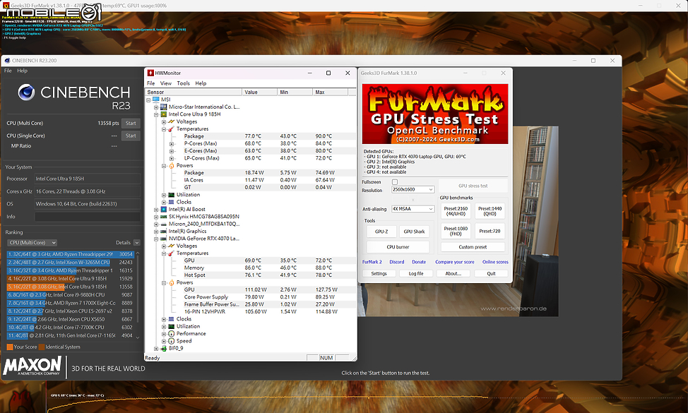This screenshot has height=413, width=688.
Task: Click the Cinebench logo sphere icon
Action: coord(26,92)
